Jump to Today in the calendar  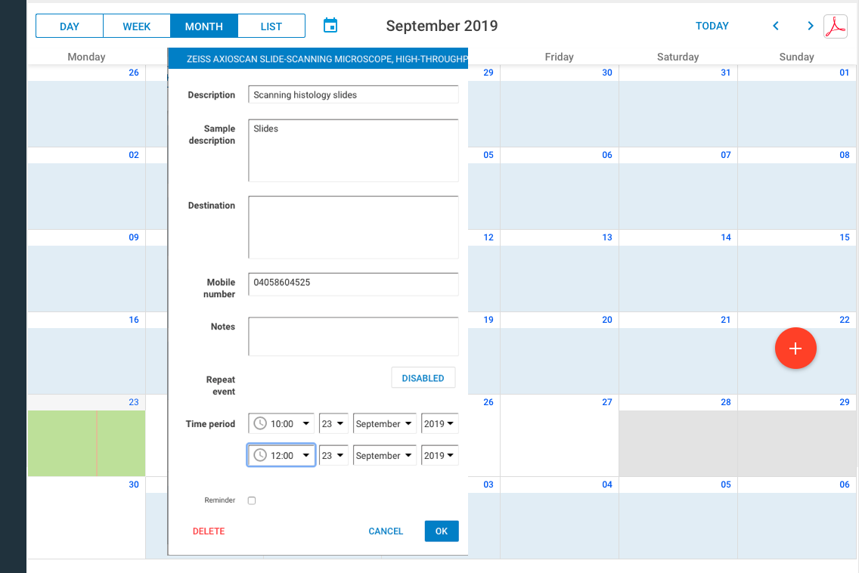point(712,26)
